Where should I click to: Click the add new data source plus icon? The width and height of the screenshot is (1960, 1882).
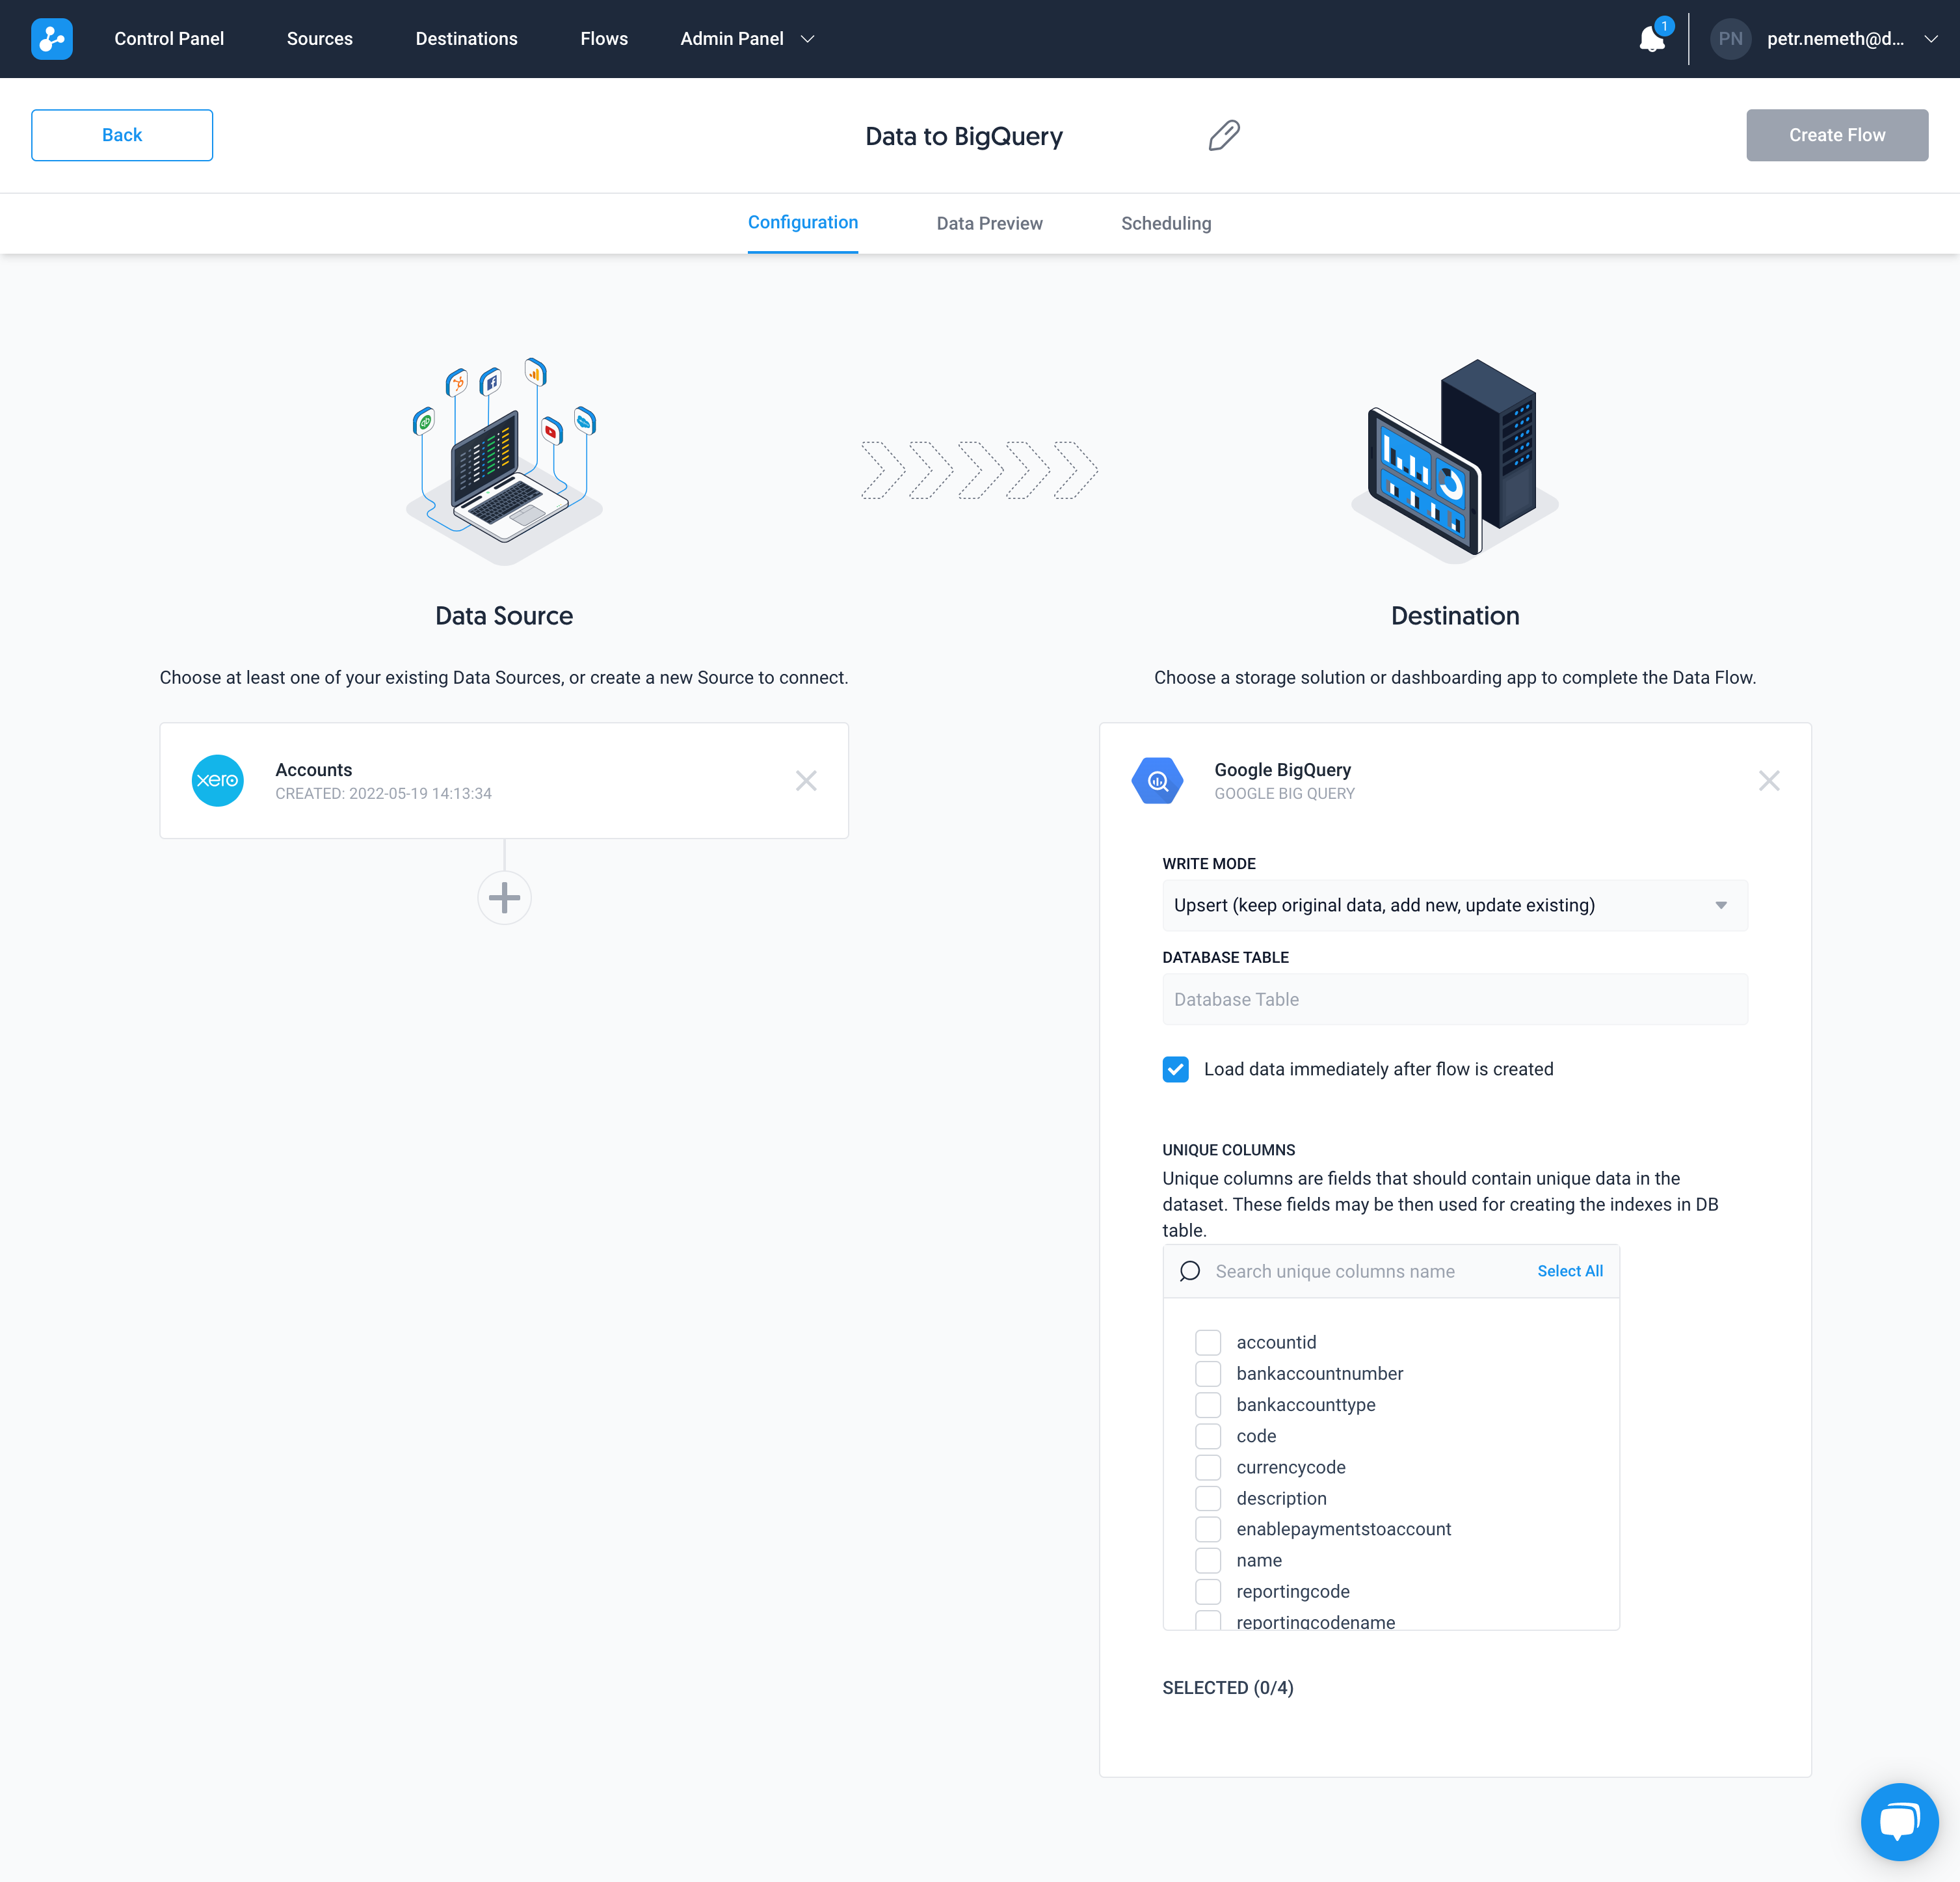pyautogui.click(x=504, y=898)
